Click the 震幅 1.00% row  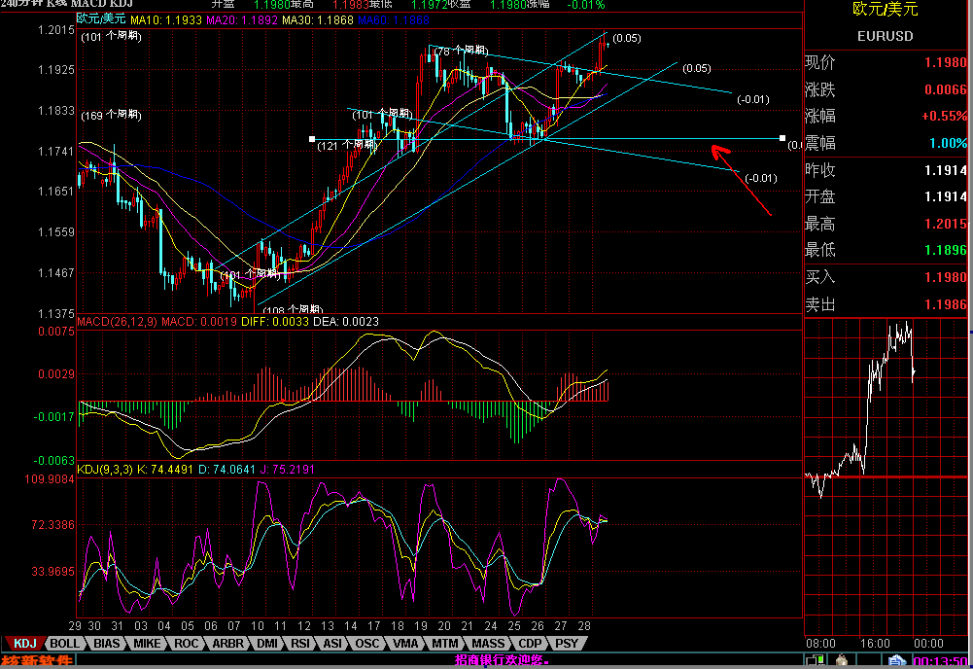[886, 143]
